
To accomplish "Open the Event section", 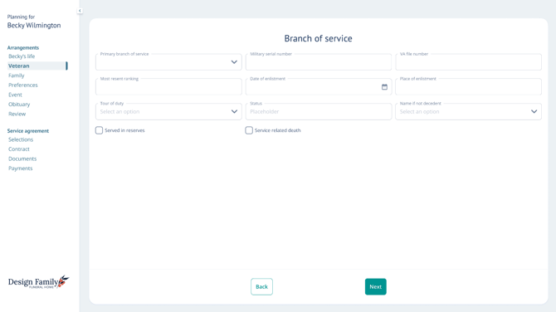I will click(x=15, y=95).
